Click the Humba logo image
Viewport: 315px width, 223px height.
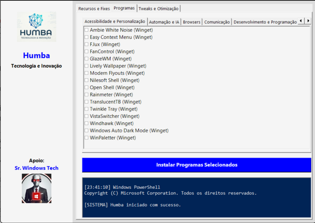[x=37, y=27]
